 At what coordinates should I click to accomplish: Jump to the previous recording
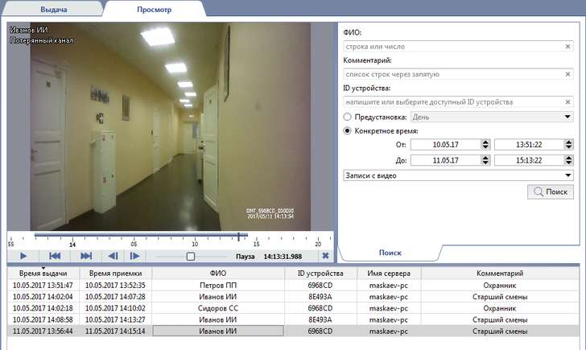pyautogui.click(x=56, y=256)
